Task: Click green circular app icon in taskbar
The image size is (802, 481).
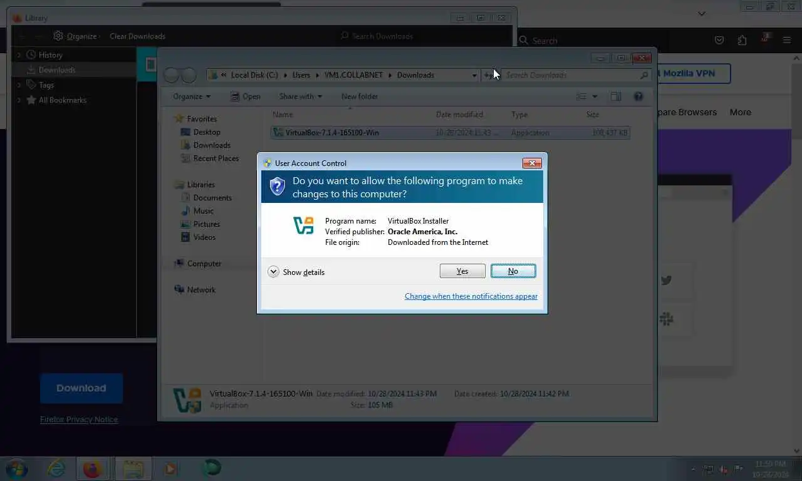Action: click(211, 468)
